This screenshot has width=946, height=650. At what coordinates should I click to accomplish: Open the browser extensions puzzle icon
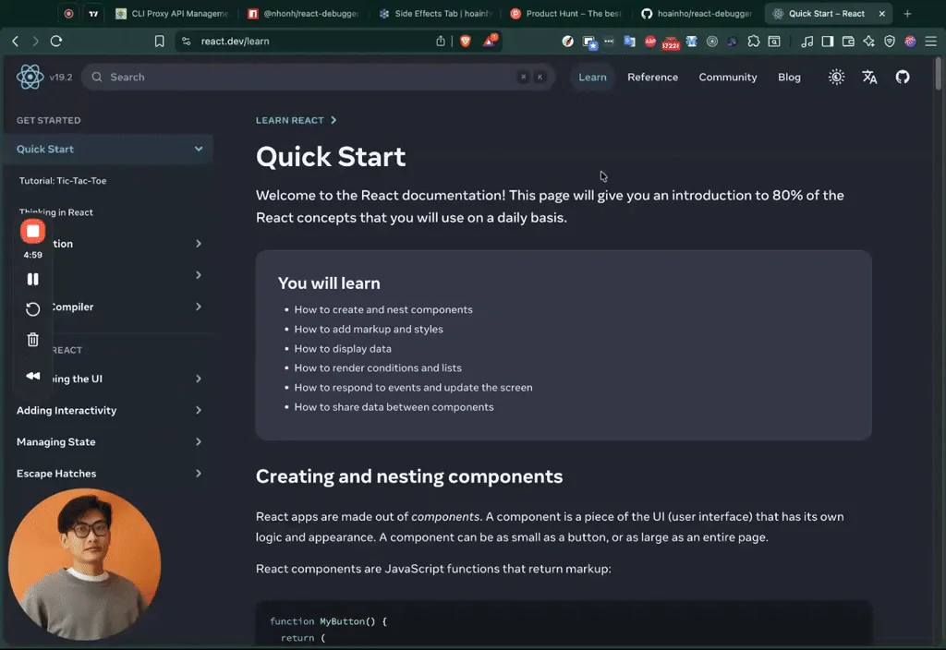[x=755, y=42]
